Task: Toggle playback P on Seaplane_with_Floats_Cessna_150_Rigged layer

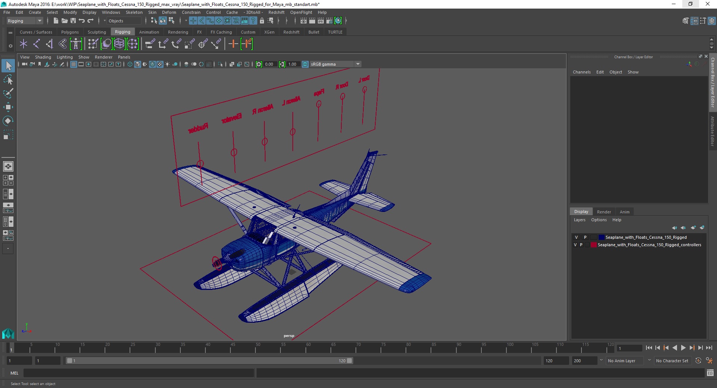Action: coord(585,237)
